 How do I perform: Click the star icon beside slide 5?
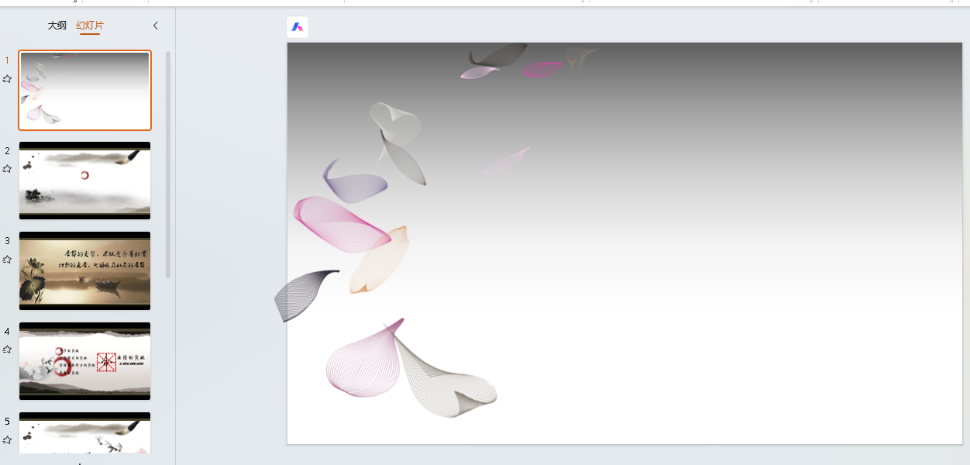click(7, 439)
